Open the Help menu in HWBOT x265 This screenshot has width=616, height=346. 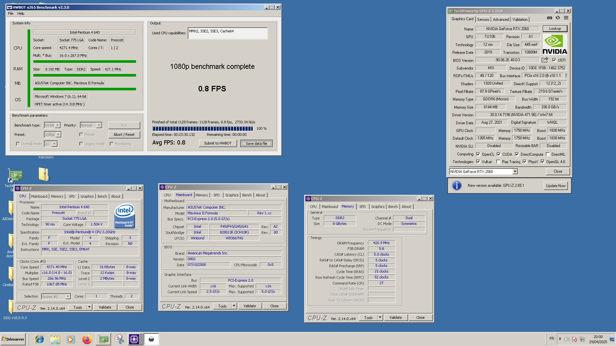(x=21, y=13)
